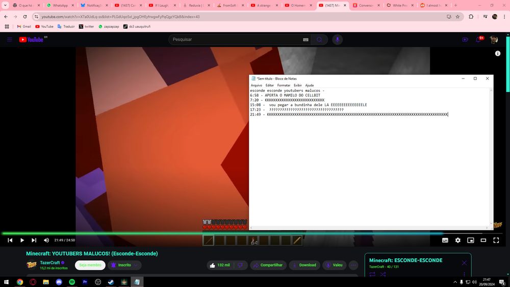Screen dimensions: 510x287
Task: Play the paused YouTube video
Action: pos(22,240)
